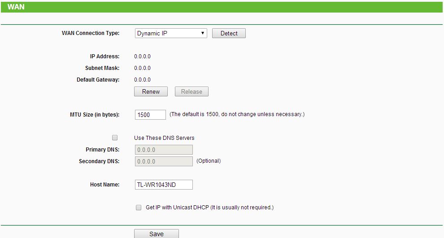
Task: Click the Secondary DNS field
Action: click(x=164, y=161)
